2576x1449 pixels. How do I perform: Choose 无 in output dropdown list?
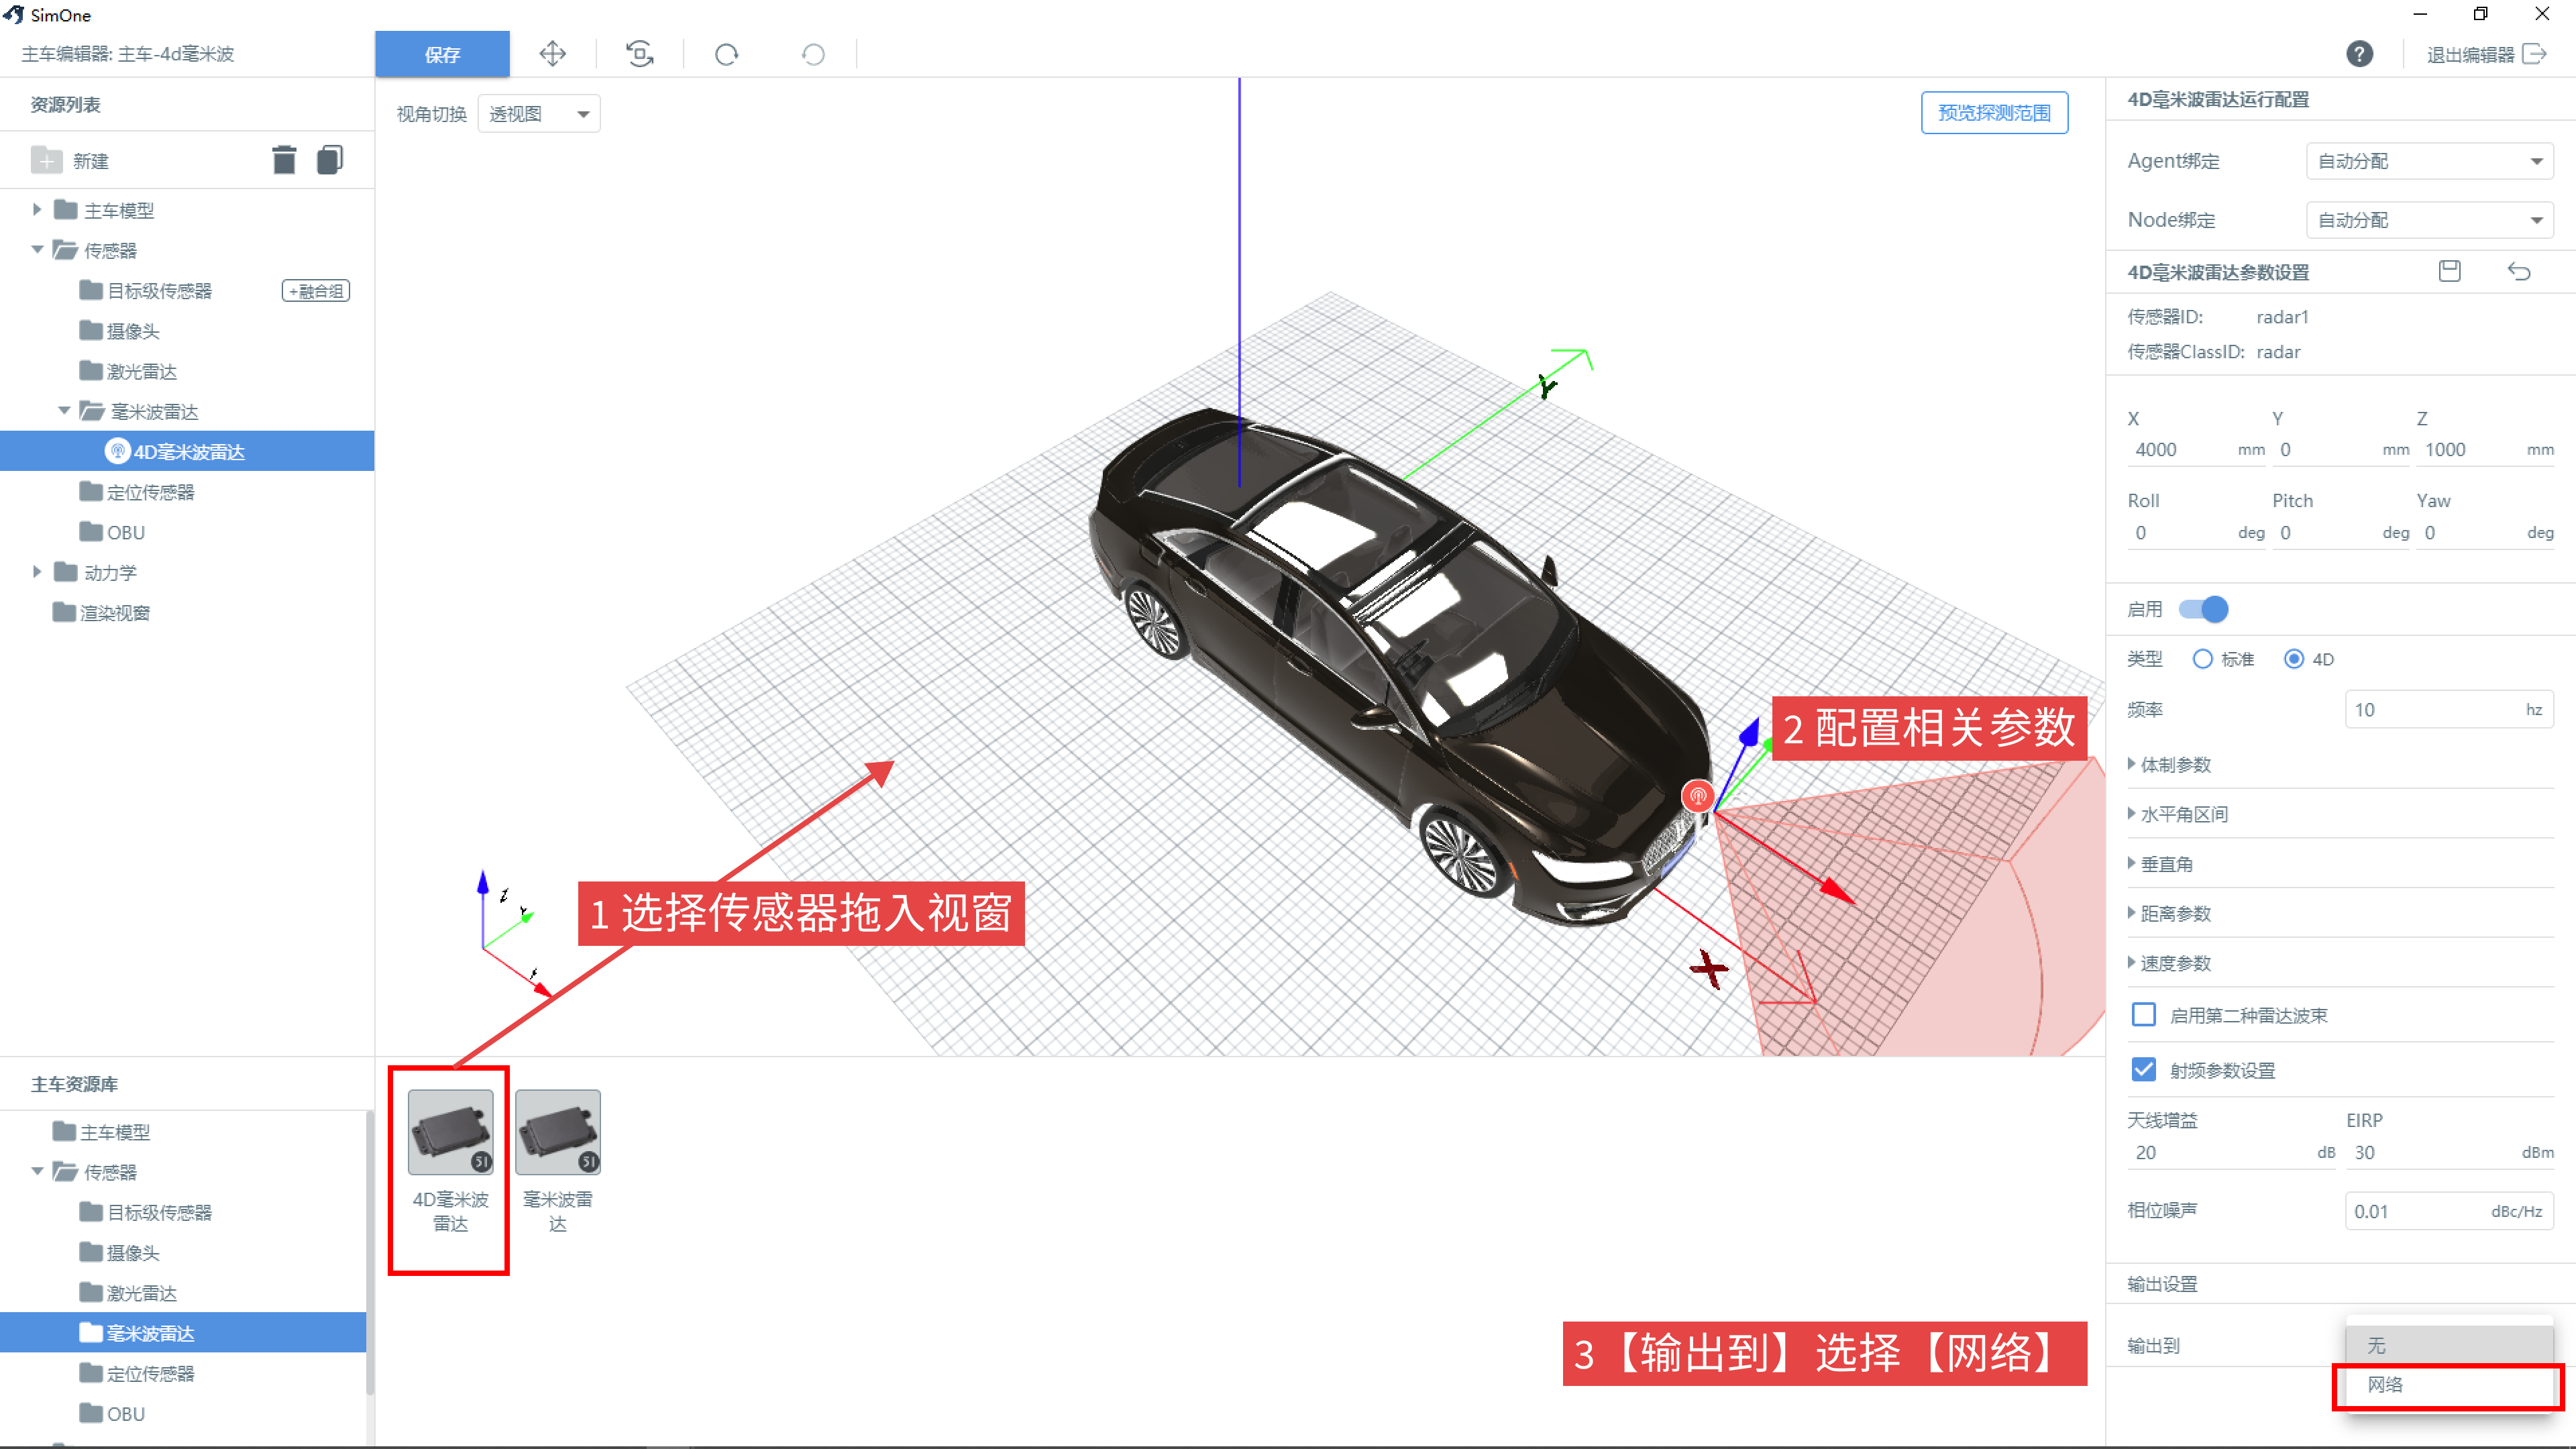click(2449, 1345)
